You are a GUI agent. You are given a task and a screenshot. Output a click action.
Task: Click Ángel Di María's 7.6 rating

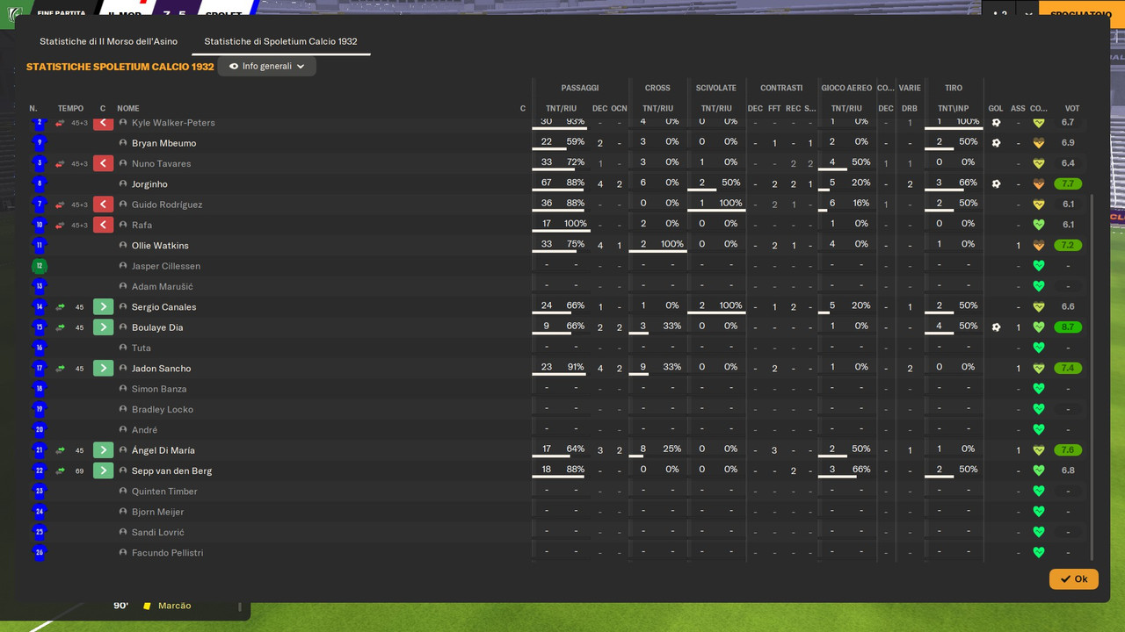1068,450
